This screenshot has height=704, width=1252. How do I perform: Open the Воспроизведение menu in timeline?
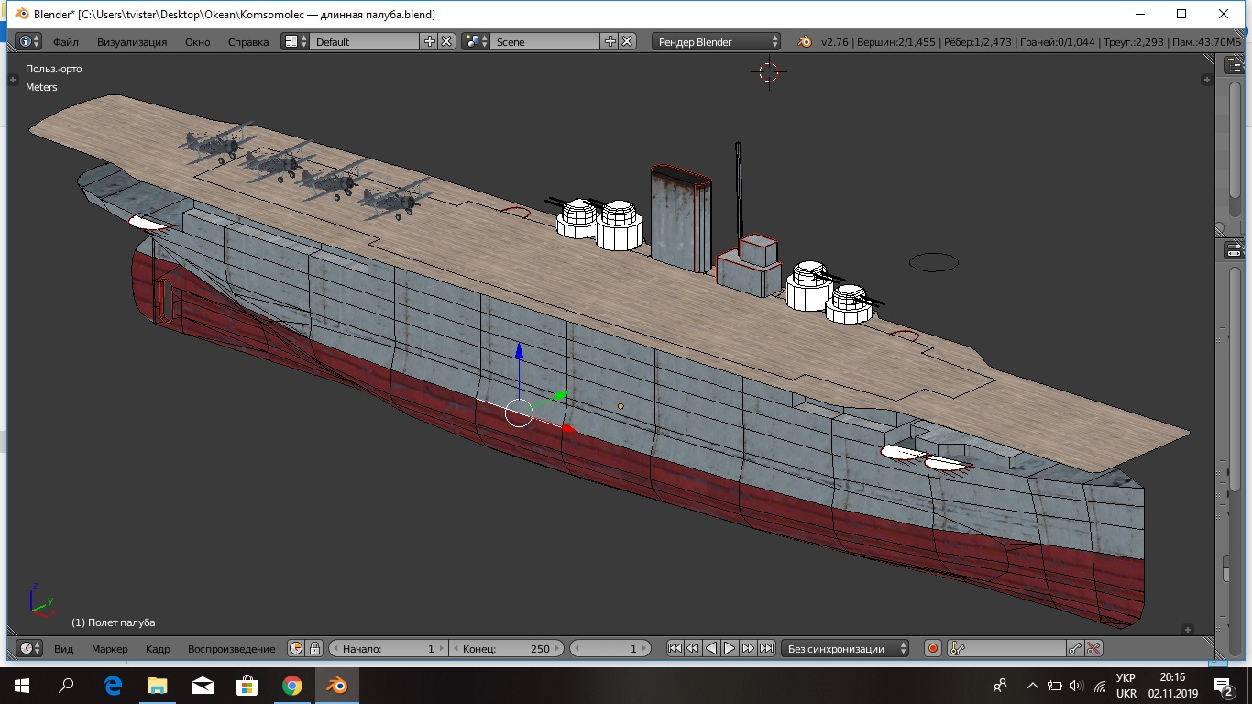pyautogui.click(x=231, y=649)
